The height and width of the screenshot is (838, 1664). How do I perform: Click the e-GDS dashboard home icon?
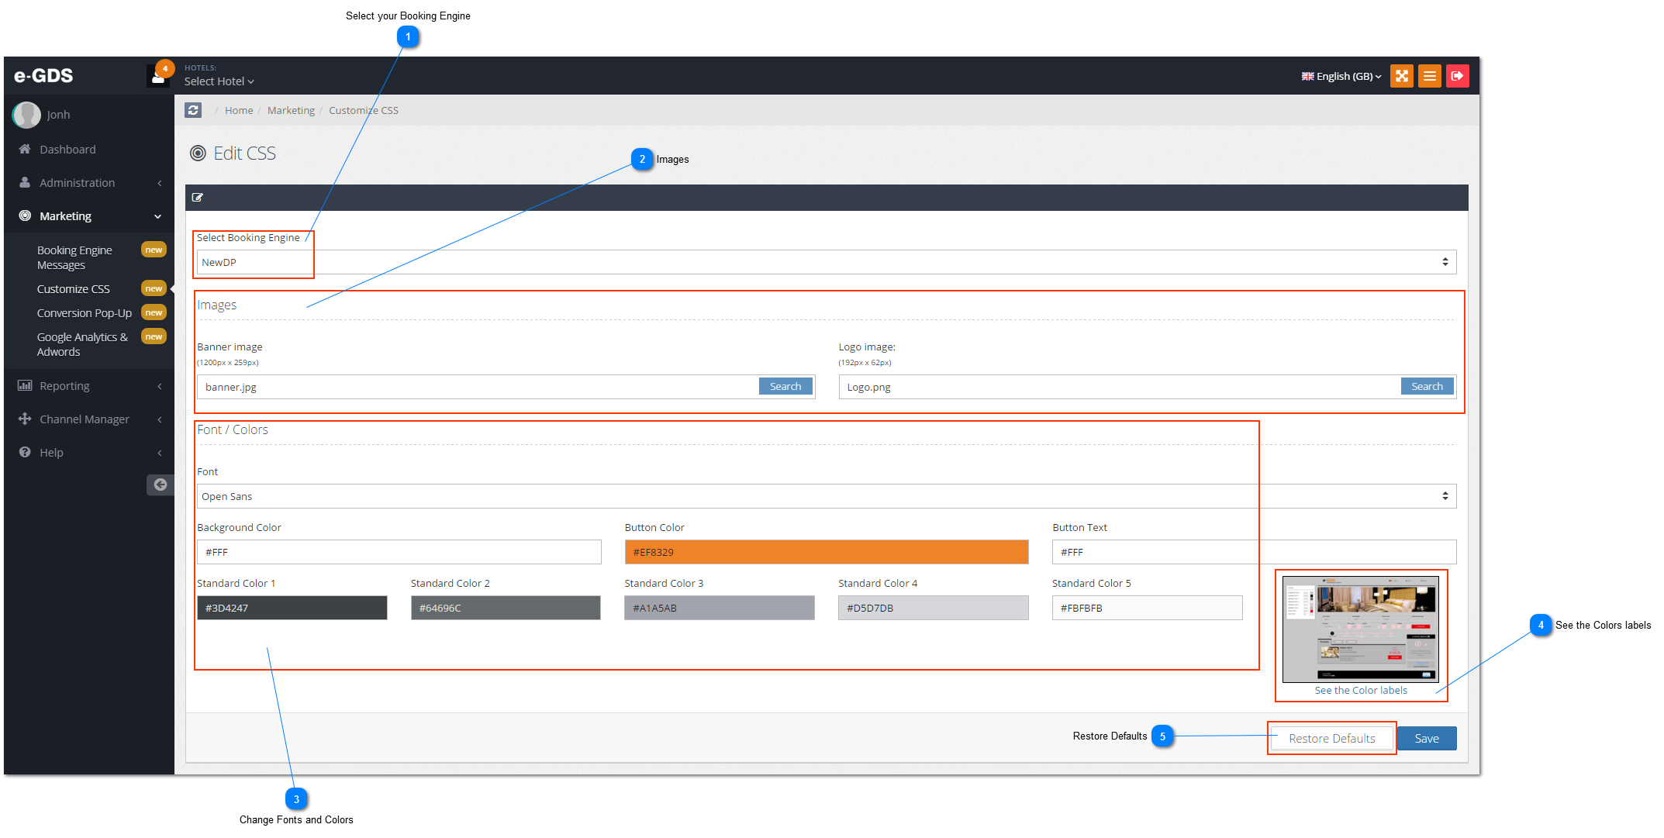25,150
